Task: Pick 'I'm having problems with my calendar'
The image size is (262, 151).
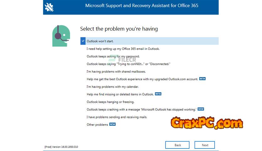Action: [113, 87]
